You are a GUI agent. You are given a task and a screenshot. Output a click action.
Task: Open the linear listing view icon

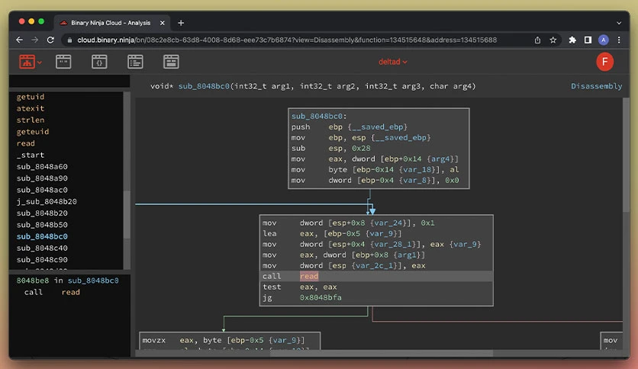coord(135,62)
